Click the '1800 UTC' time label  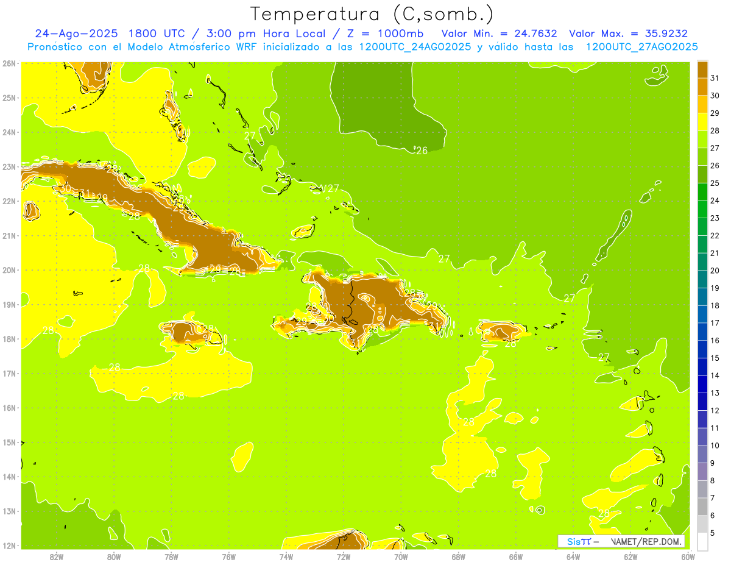pos(158,34)
